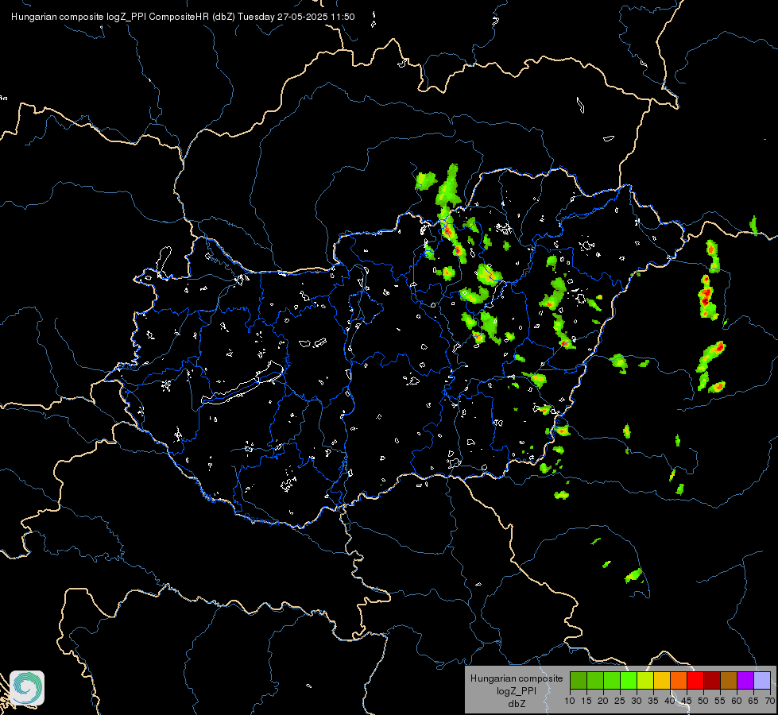
Task: Click the lavender 65–70 dBZ legend swatch
Action: pyautogui.click(x=762, y=680)
